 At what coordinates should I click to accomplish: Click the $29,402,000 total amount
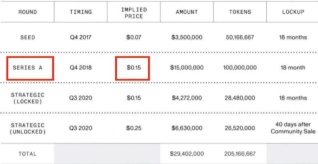(x=187, y=154)
